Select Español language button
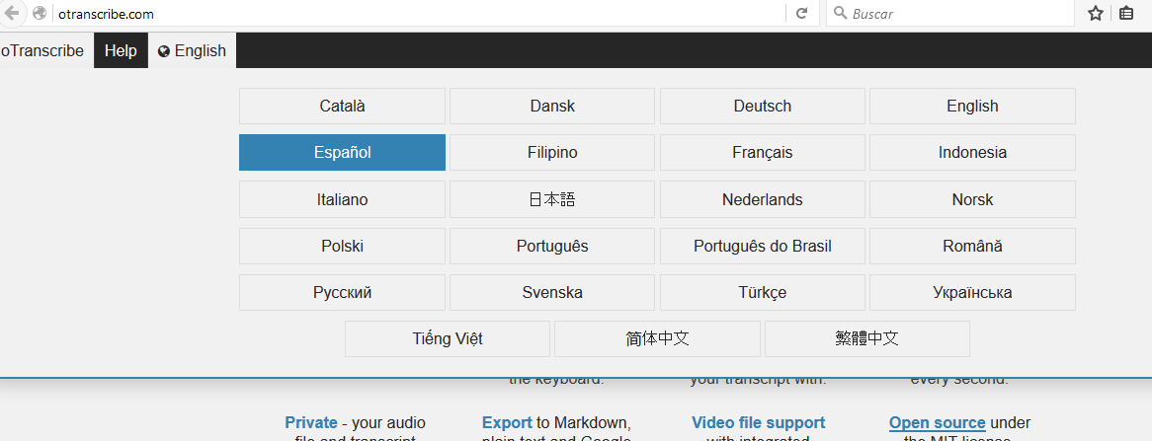Image resolution: width=1152 pixels, height=441 pixels. tap(342, 153)
